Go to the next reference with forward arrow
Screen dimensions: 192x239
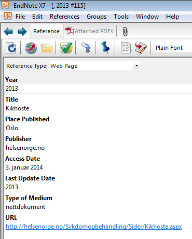point(22,32)
